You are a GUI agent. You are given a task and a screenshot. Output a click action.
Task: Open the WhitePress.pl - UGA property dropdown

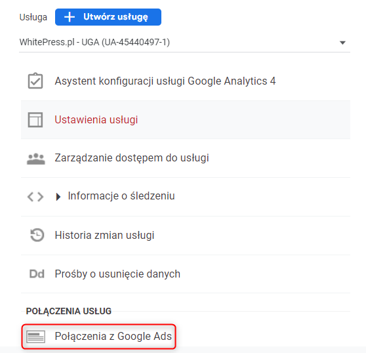click(184, 43)
